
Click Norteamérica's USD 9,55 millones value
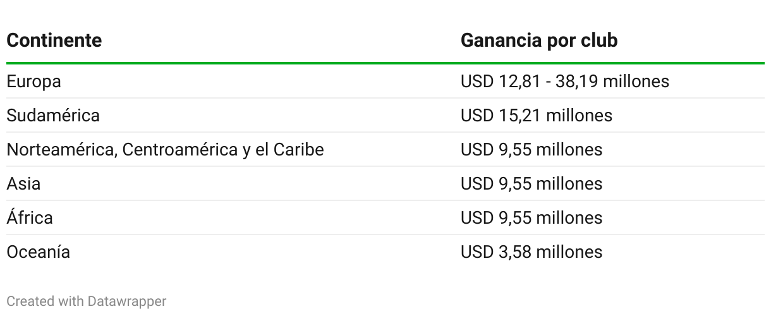(531, 150)
